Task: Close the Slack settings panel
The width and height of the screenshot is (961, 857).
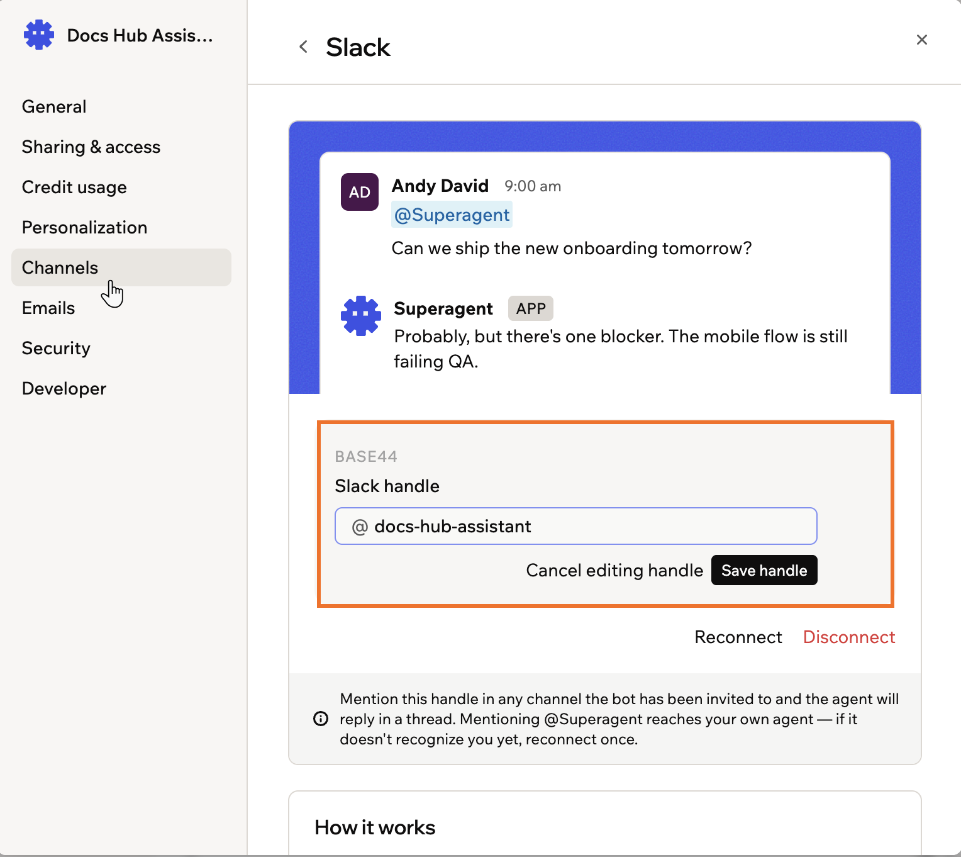Action: (x=922, y=40)
